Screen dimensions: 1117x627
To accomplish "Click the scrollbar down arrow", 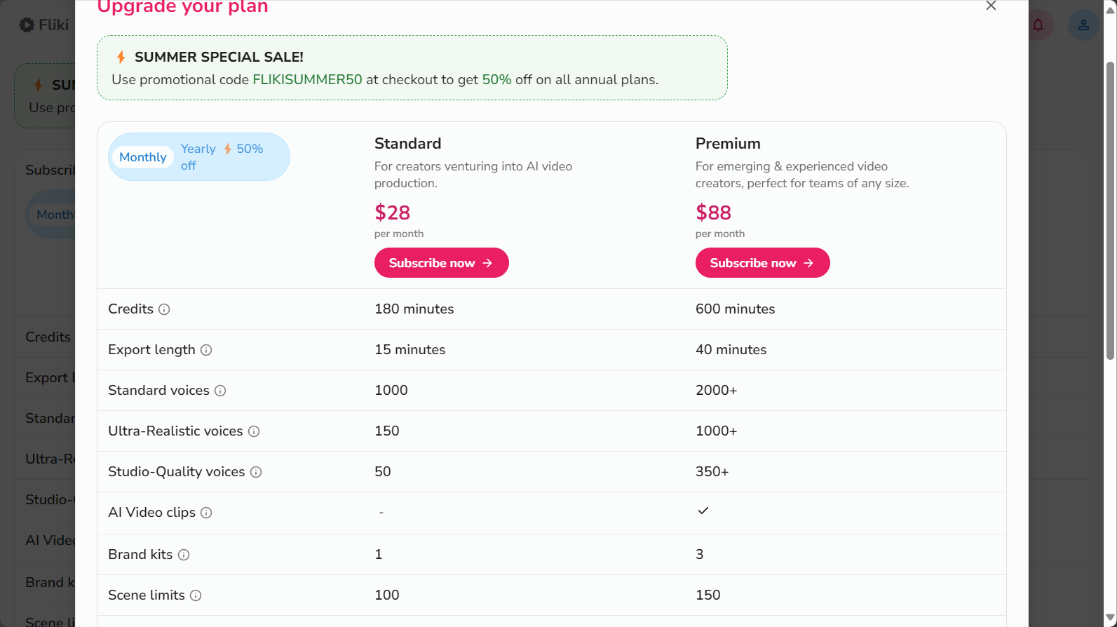I will (x=1110, y=618).
